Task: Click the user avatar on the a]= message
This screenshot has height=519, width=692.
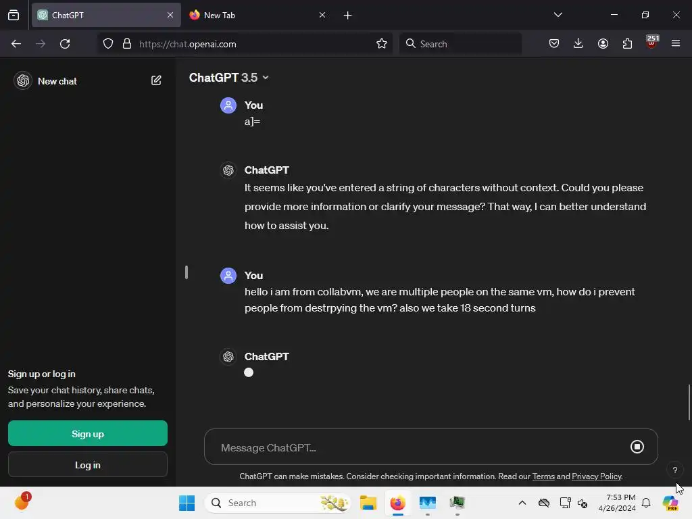Action: [x=228, y=105]
